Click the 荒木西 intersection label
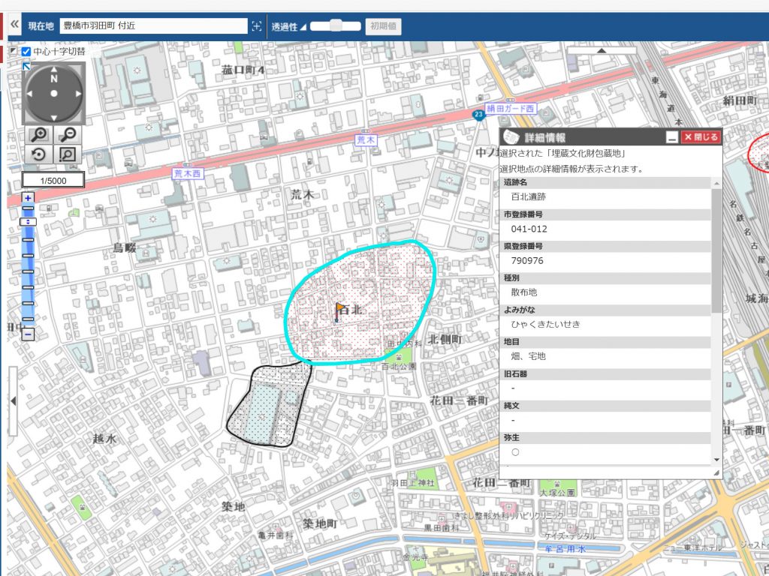The width and height of the screenshot is (769, 576). pyautogui.click(x=188, y=173)
